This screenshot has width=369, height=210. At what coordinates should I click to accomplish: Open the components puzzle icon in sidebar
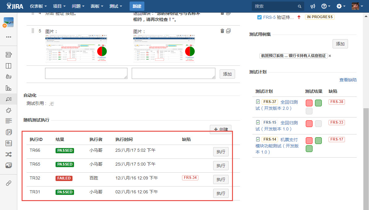click(8, 110)
